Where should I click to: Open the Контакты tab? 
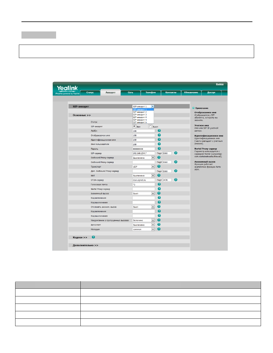171,92
